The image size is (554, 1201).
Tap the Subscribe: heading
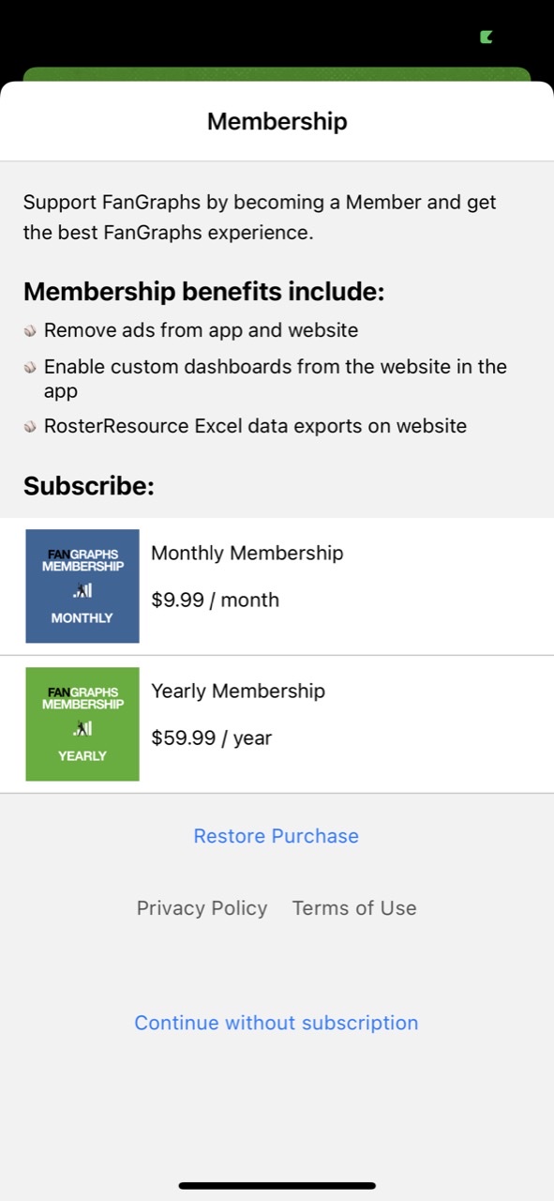[x=89, y=486]
